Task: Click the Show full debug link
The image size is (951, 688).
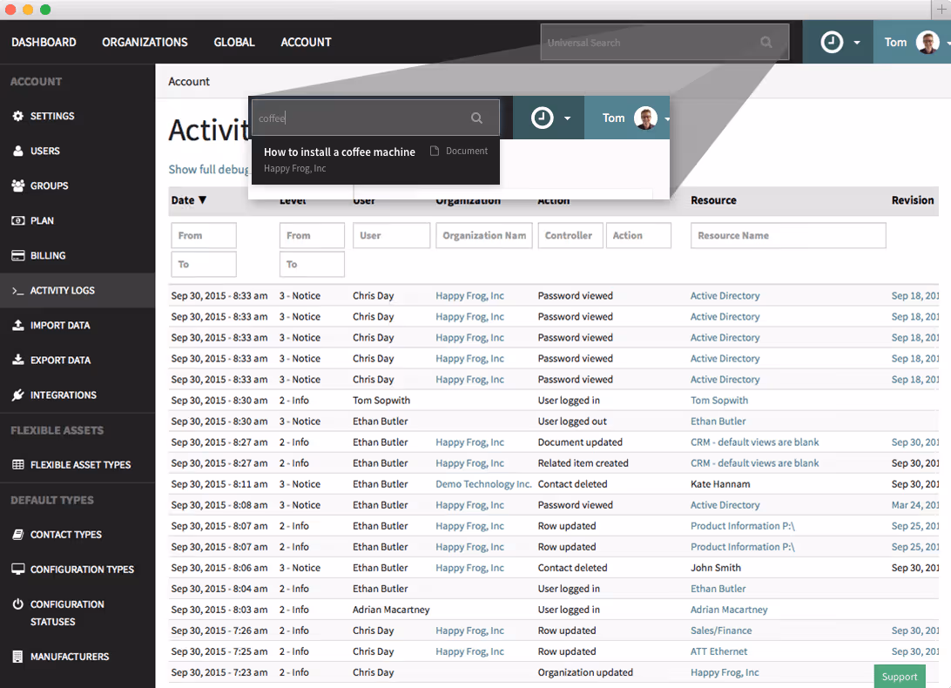Action: 209,169
